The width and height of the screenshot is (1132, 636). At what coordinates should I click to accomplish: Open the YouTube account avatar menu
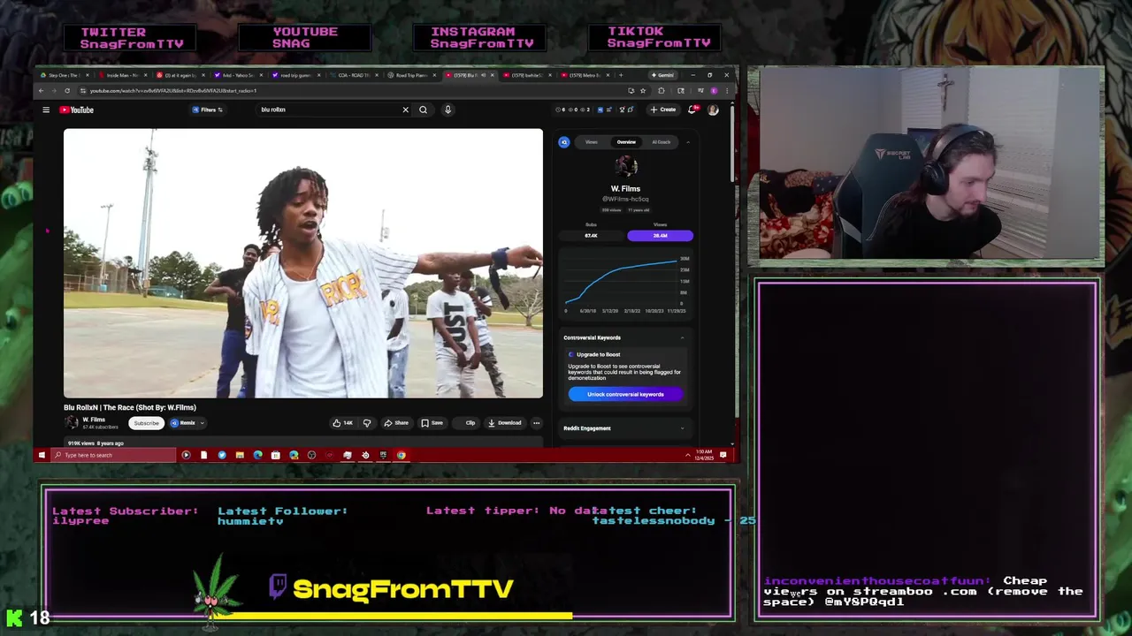click(x=713, y=110)
